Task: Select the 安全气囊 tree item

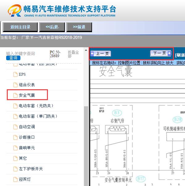Action: click(27, 95)
